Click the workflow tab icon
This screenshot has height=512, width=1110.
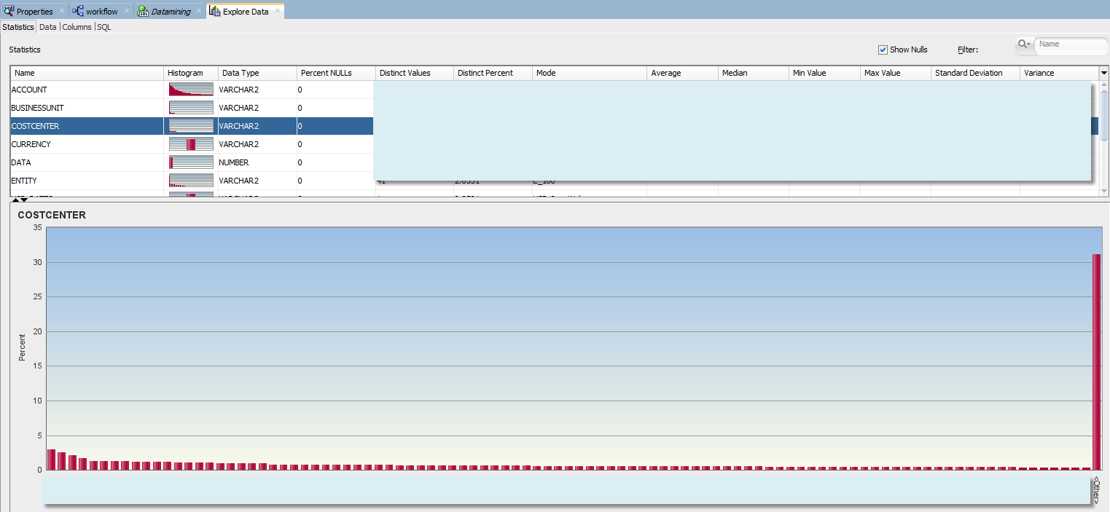coord(77,11)
